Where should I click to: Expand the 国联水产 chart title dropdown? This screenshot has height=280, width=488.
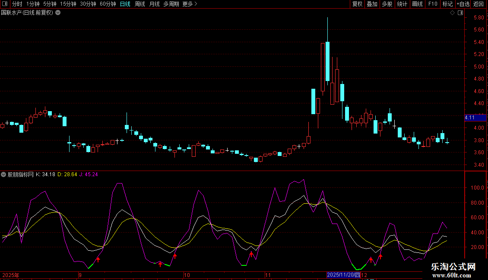[58, 12]
